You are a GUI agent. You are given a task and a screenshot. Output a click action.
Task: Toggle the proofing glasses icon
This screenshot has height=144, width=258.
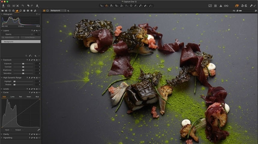226,6
